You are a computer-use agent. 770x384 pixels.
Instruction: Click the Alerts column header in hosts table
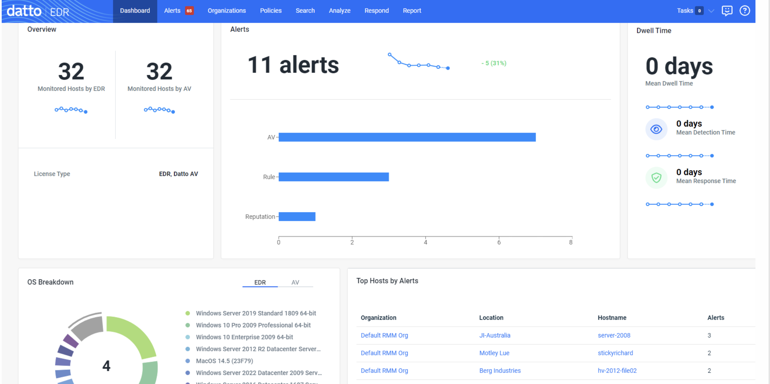click(716, 318)
